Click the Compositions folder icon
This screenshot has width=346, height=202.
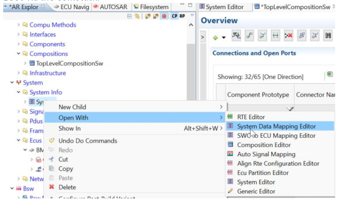25,53
